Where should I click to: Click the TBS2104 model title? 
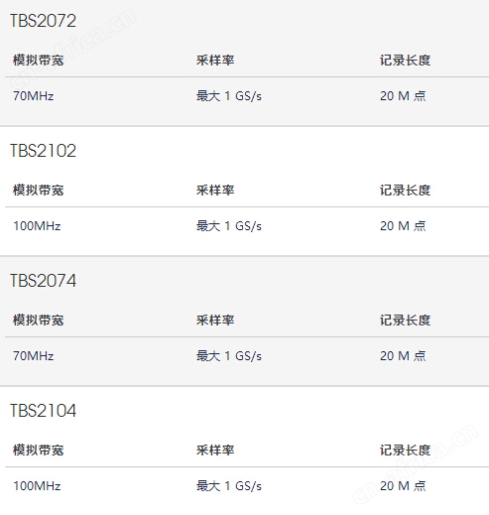(x=43, y=411)
